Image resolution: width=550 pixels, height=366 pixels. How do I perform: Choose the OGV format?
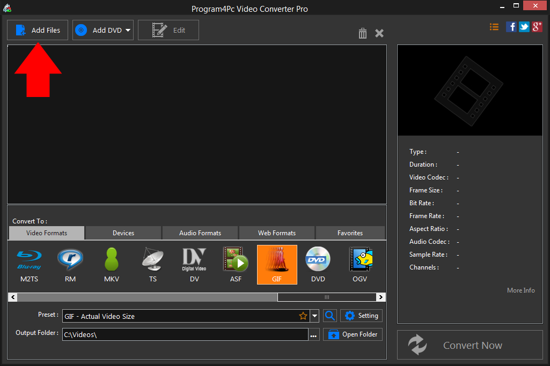click(360, 264)
